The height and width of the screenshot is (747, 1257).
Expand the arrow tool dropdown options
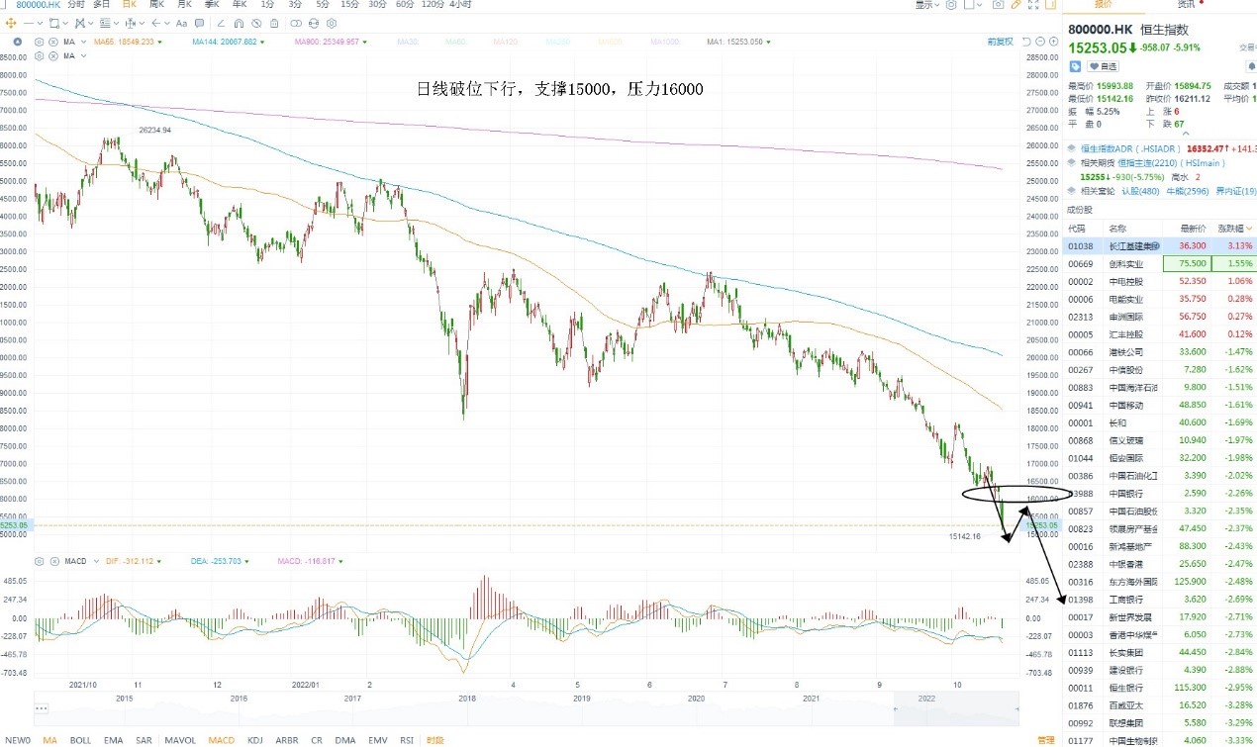[167, 23]
